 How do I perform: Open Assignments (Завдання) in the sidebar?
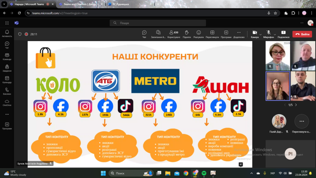(7, 68)
